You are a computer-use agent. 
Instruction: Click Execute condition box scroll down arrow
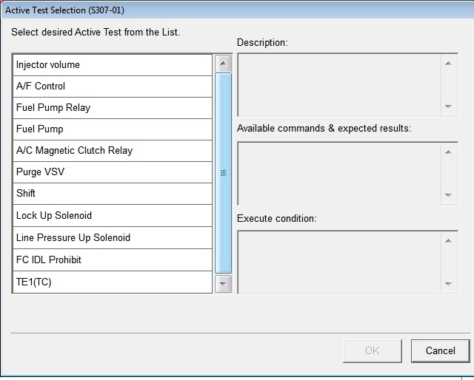point(448,283)
